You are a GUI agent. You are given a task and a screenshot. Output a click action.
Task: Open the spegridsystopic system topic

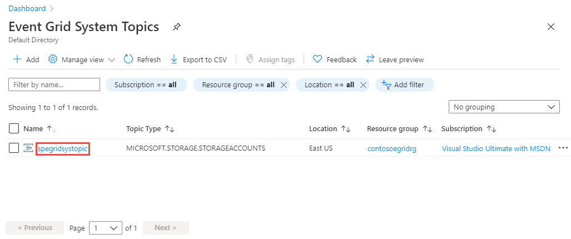[x=63, y=148]
